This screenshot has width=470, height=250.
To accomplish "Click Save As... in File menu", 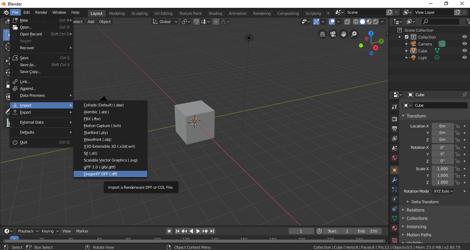I will click(41, 65).
